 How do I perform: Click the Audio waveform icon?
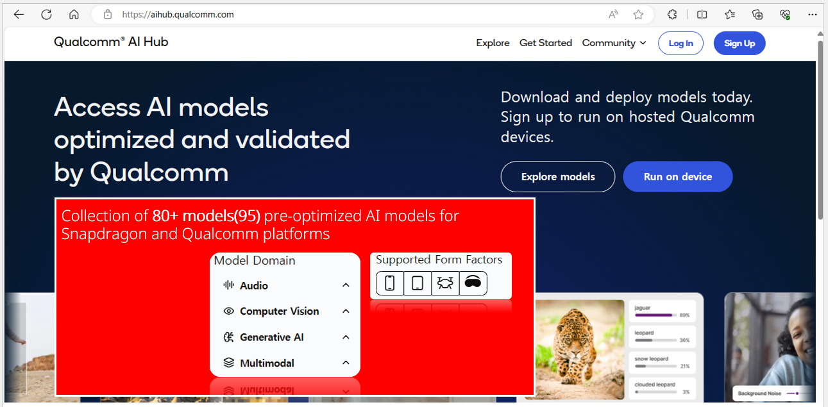tap(228, 285)
